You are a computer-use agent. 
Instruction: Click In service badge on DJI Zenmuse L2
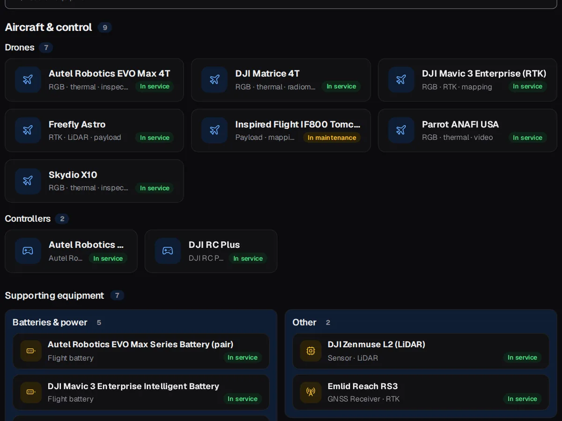pyautogui.click(x=522, y=357)
